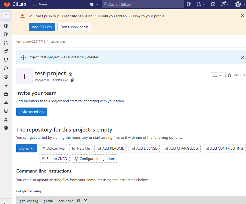Open Snippets scissors icon in sidebar
Screen dimensions: 246x204
tap(6, 119)
